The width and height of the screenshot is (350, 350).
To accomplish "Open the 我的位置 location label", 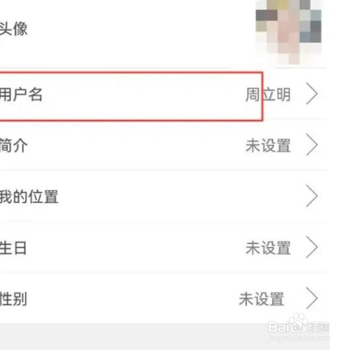I will coord(29,197).
